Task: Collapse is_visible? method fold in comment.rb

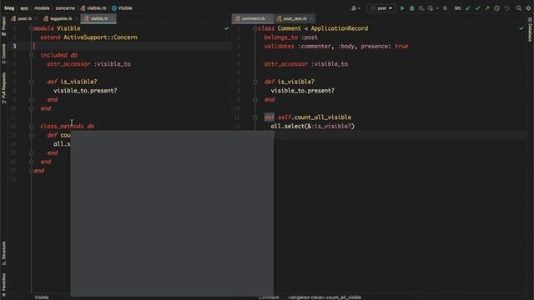Action: [255, 82]
